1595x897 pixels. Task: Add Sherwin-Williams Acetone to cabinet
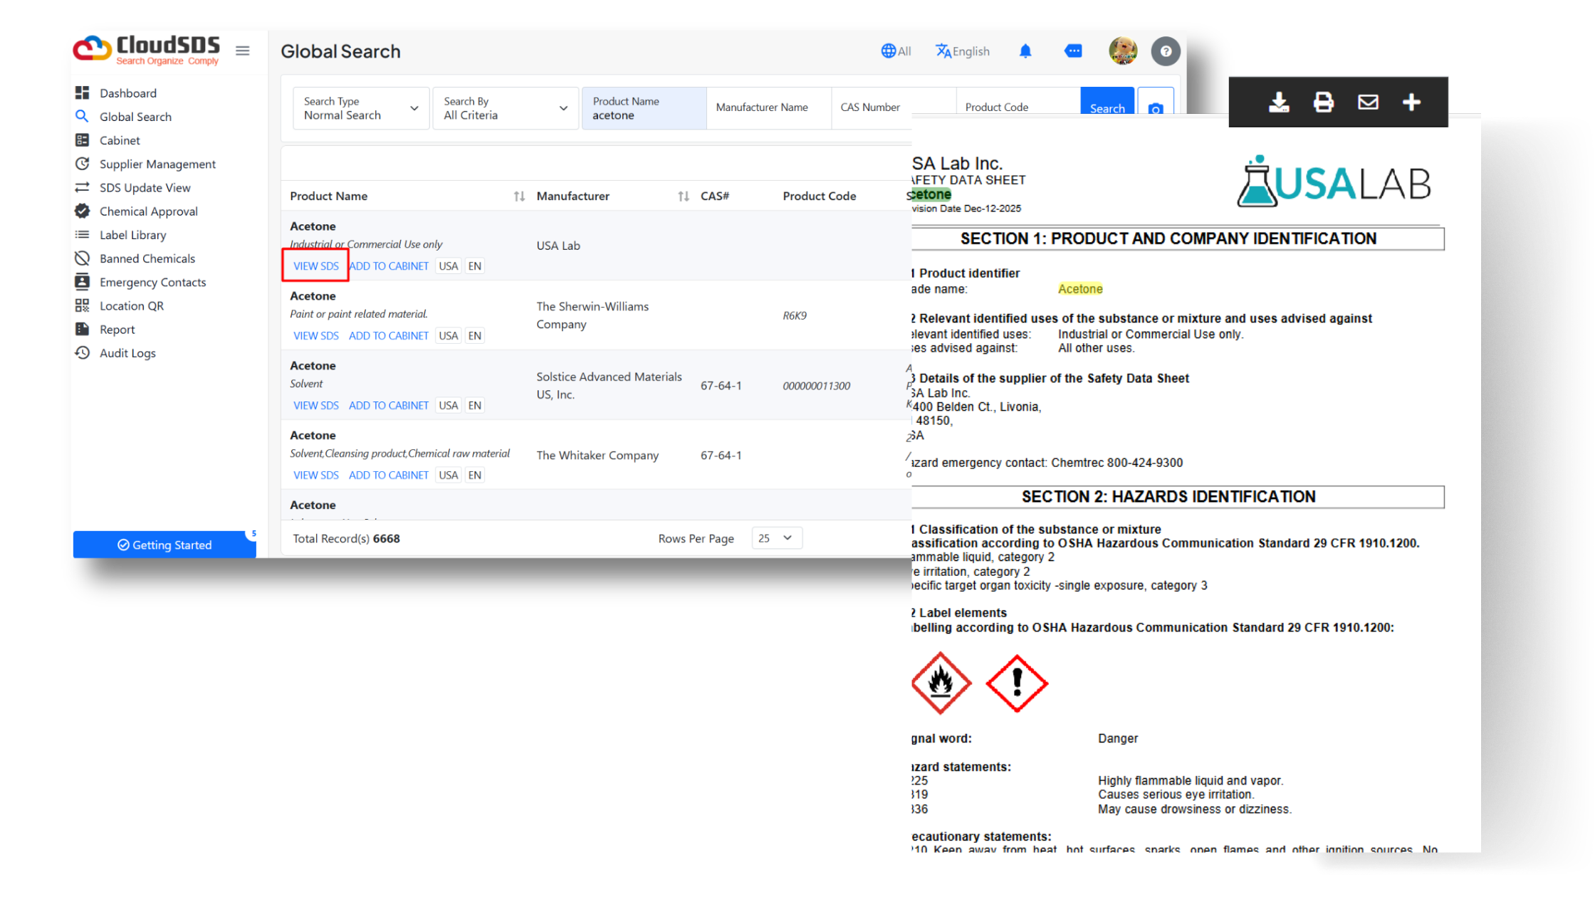click(x=389, y=335)
